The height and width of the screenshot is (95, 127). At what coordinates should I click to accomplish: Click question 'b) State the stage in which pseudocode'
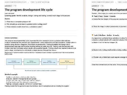[109, 27]
